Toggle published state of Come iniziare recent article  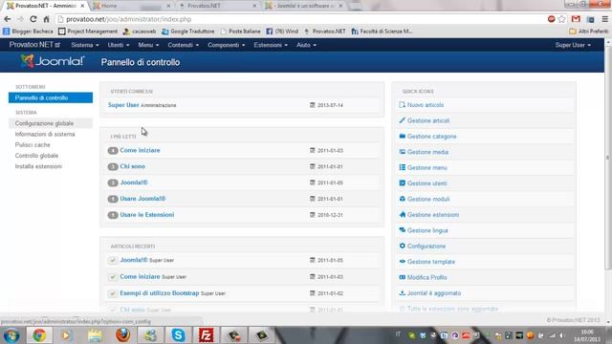point(113,277)
